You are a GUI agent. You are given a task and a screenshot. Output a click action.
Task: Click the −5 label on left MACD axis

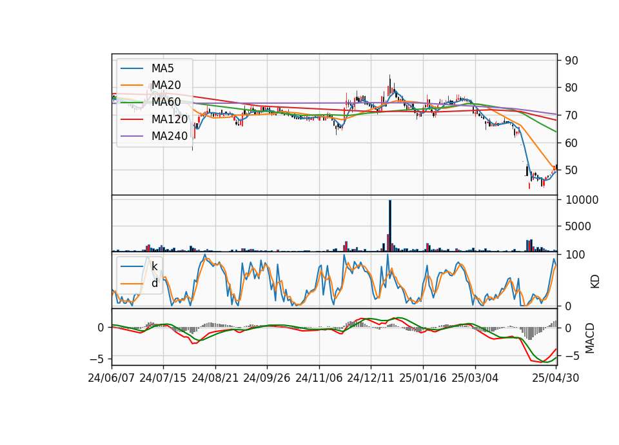[95, 359]
